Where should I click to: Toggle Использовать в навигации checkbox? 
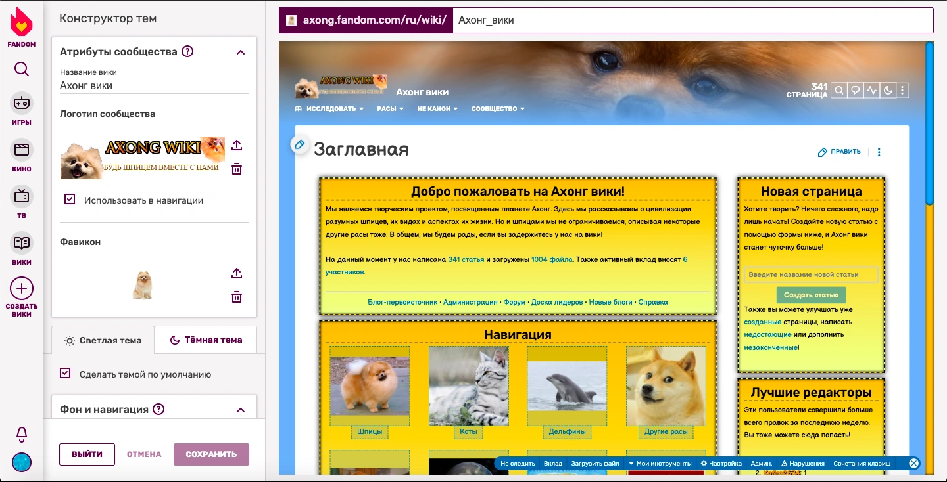coord(70,199)
